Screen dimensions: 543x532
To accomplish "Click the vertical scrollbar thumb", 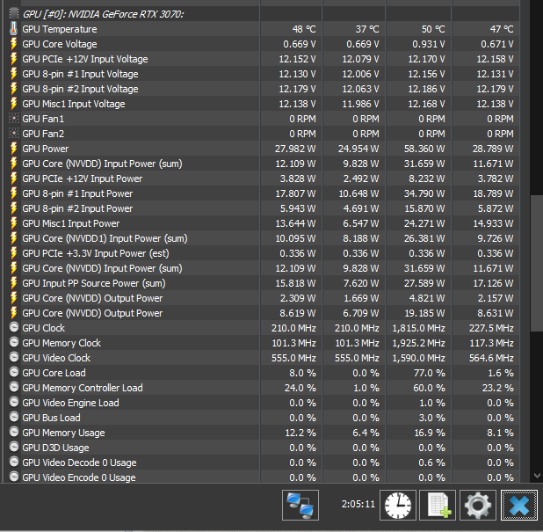I will coord(537,264).
